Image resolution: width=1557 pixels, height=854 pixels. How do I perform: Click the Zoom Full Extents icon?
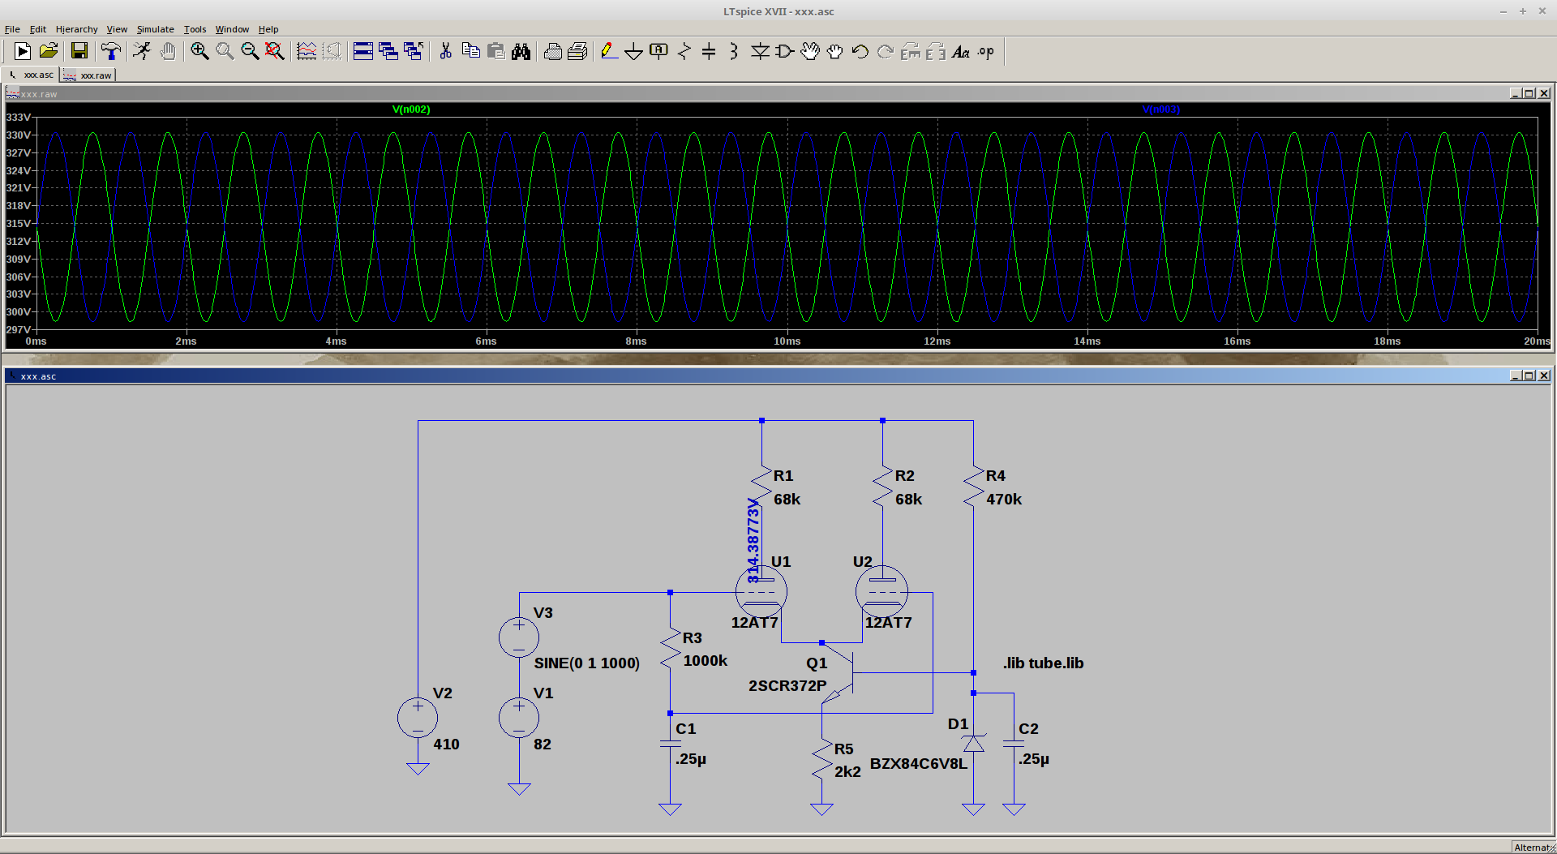tap(275, 51)
